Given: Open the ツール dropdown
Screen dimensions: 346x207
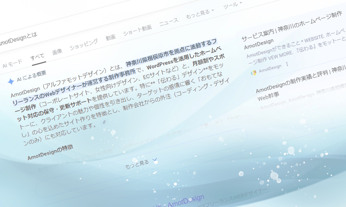Looking at the screenshot, I should [232, 5].
